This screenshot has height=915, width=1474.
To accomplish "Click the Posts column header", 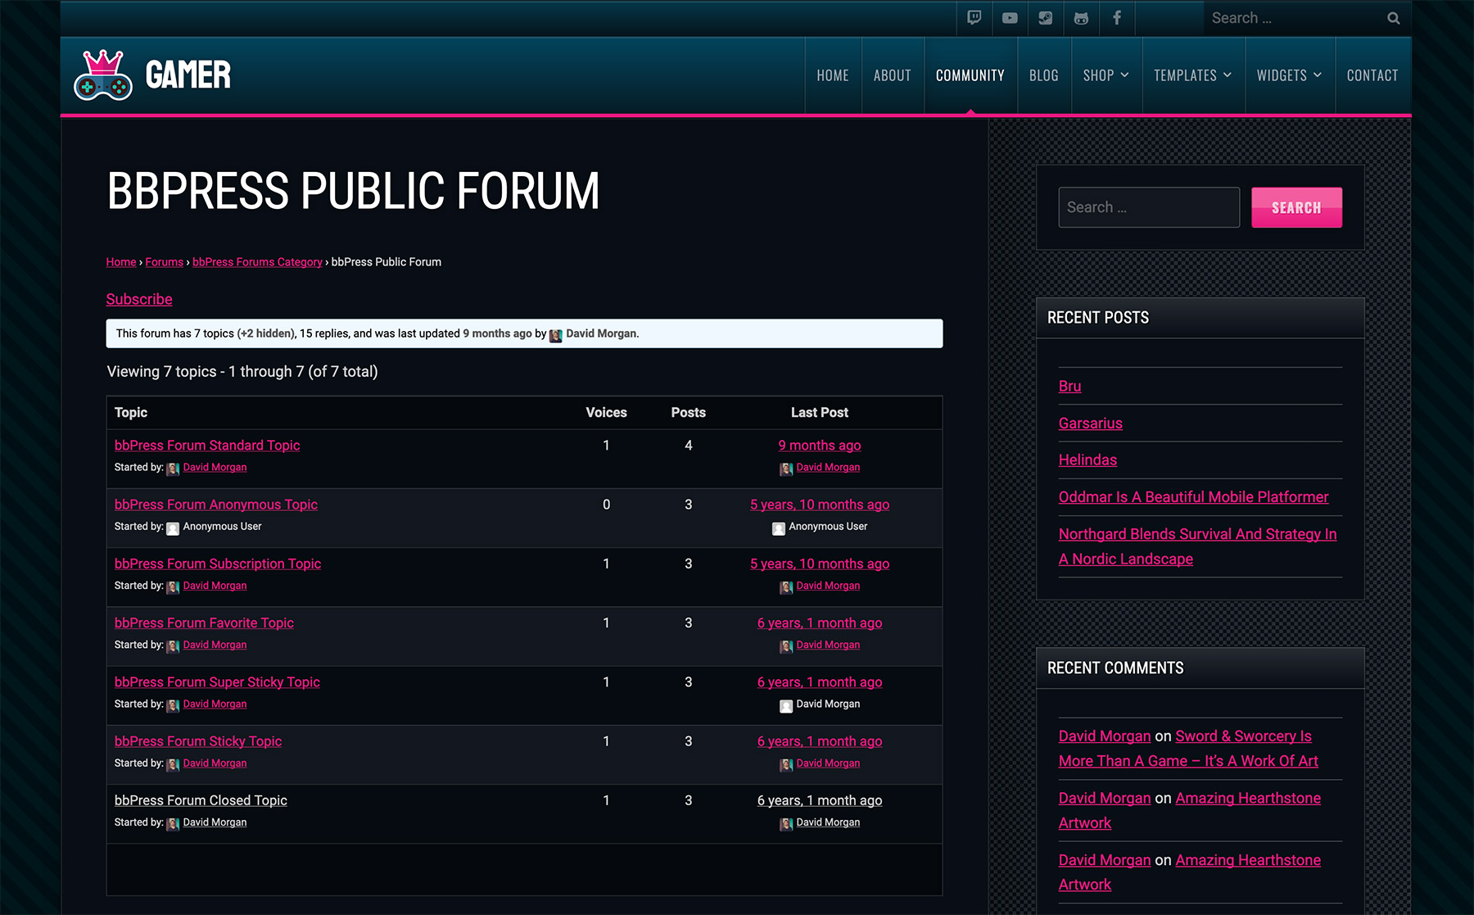I will 689,412.
